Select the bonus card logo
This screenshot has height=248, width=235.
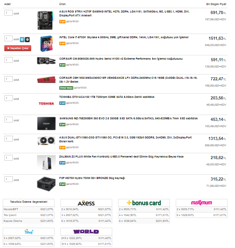144,203
